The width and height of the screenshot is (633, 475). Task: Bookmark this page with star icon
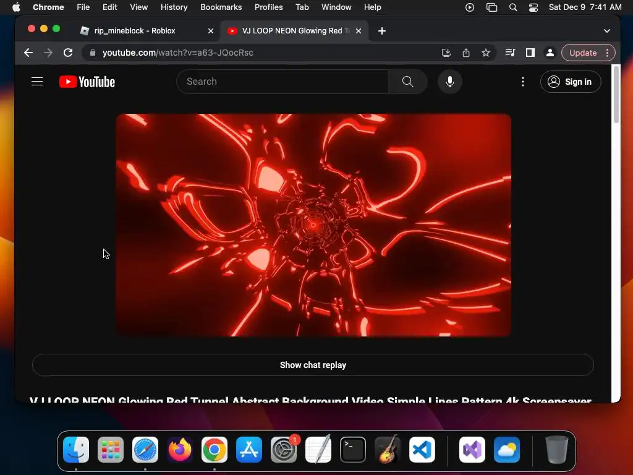(x=486, y=53)
